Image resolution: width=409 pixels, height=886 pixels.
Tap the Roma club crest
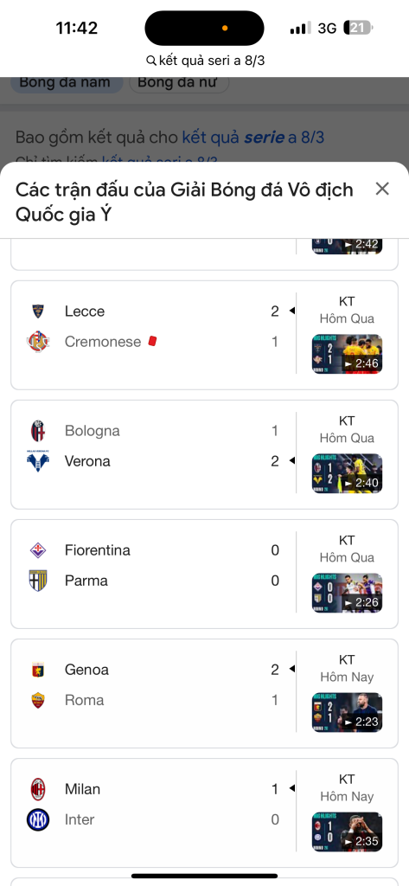38,701
